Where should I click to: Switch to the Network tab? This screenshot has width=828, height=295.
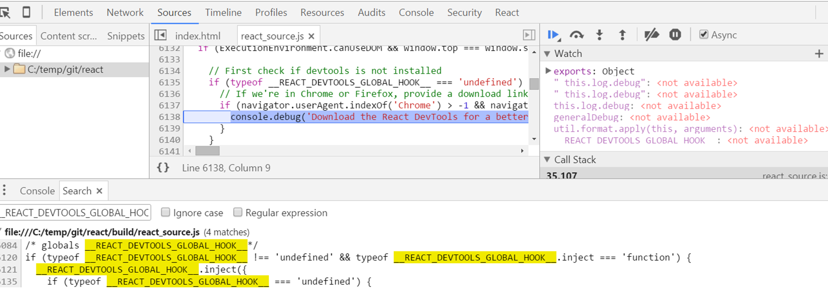125,12
